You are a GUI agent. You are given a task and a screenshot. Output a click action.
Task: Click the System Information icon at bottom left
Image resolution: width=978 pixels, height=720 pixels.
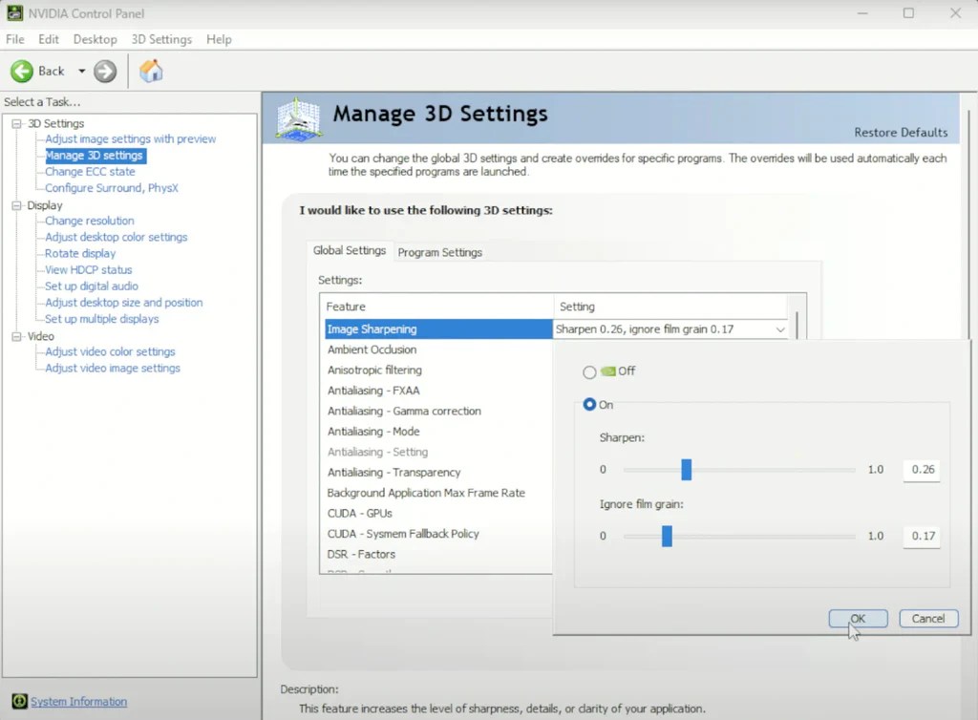[21, 702]
